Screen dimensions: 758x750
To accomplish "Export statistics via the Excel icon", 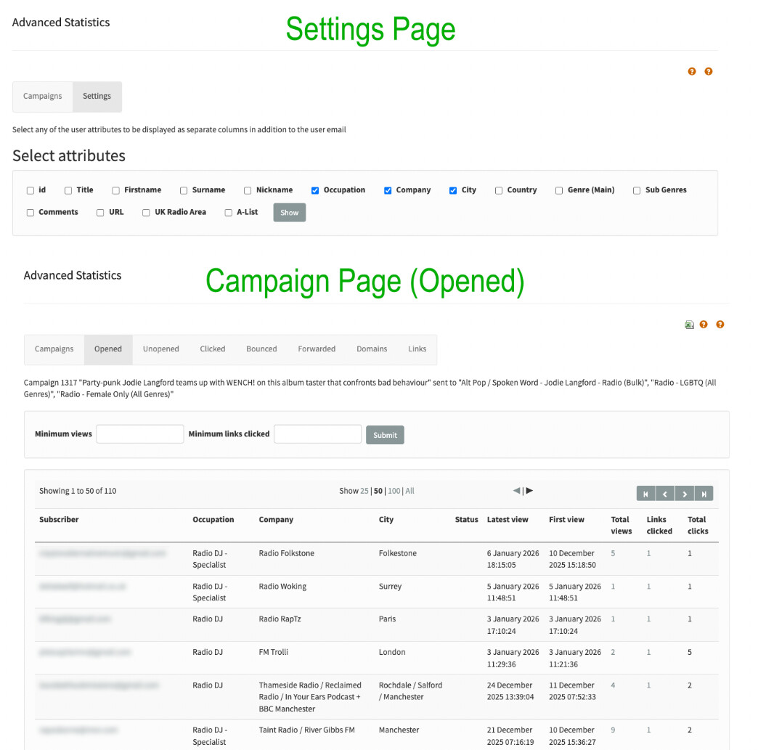I will 689,325.
